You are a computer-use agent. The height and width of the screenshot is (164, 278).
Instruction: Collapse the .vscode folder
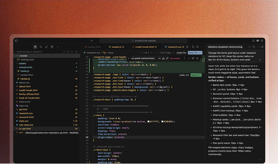tap(47, 56)
